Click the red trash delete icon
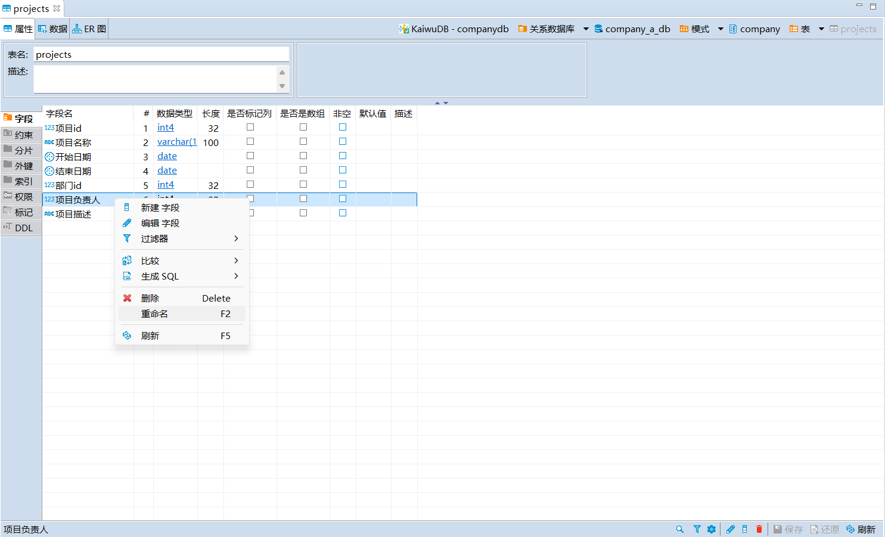 click(759, 529)
